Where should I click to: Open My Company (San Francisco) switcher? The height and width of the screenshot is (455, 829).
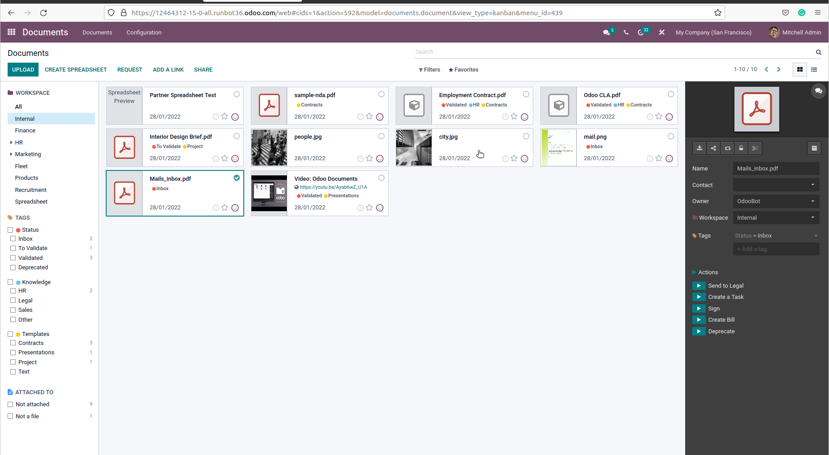pos(713,32)
